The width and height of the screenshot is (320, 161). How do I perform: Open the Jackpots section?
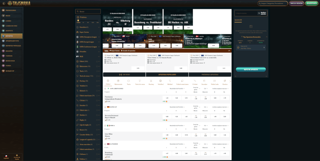[12, 31]
